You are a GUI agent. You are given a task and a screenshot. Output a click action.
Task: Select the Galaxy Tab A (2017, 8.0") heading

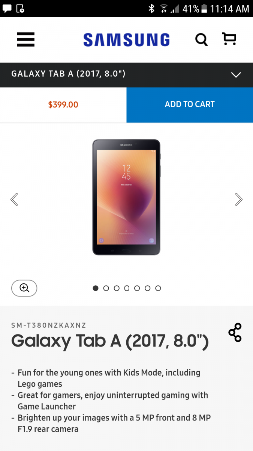point(110,341)
